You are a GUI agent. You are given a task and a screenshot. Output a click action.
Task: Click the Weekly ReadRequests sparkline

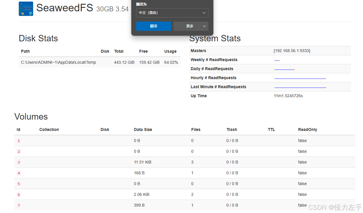(277, 60)
